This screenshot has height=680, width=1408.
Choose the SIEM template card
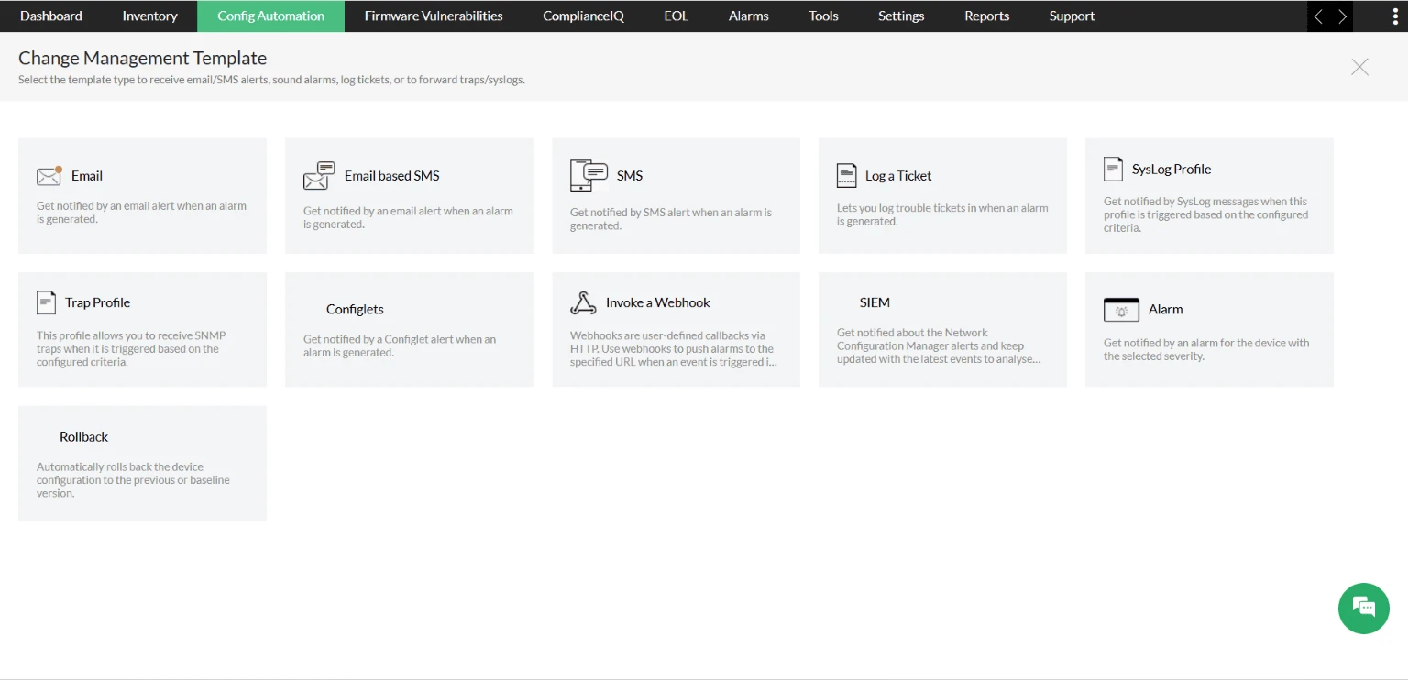942,329
